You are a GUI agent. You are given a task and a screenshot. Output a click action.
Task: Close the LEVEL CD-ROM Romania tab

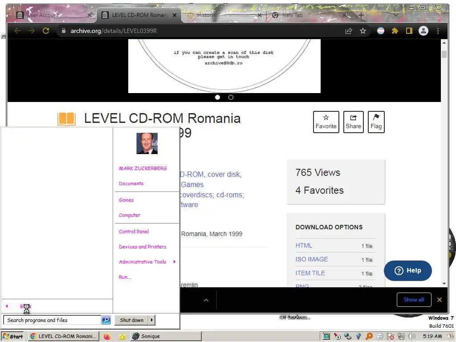[175, 15]
